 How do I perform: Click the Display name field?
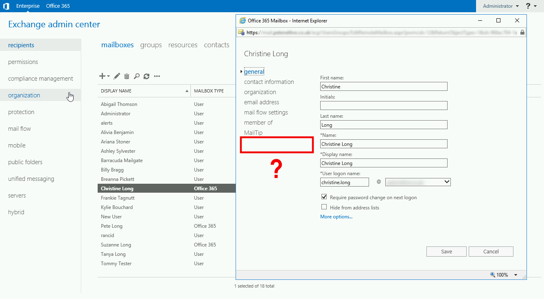(384, 163)
